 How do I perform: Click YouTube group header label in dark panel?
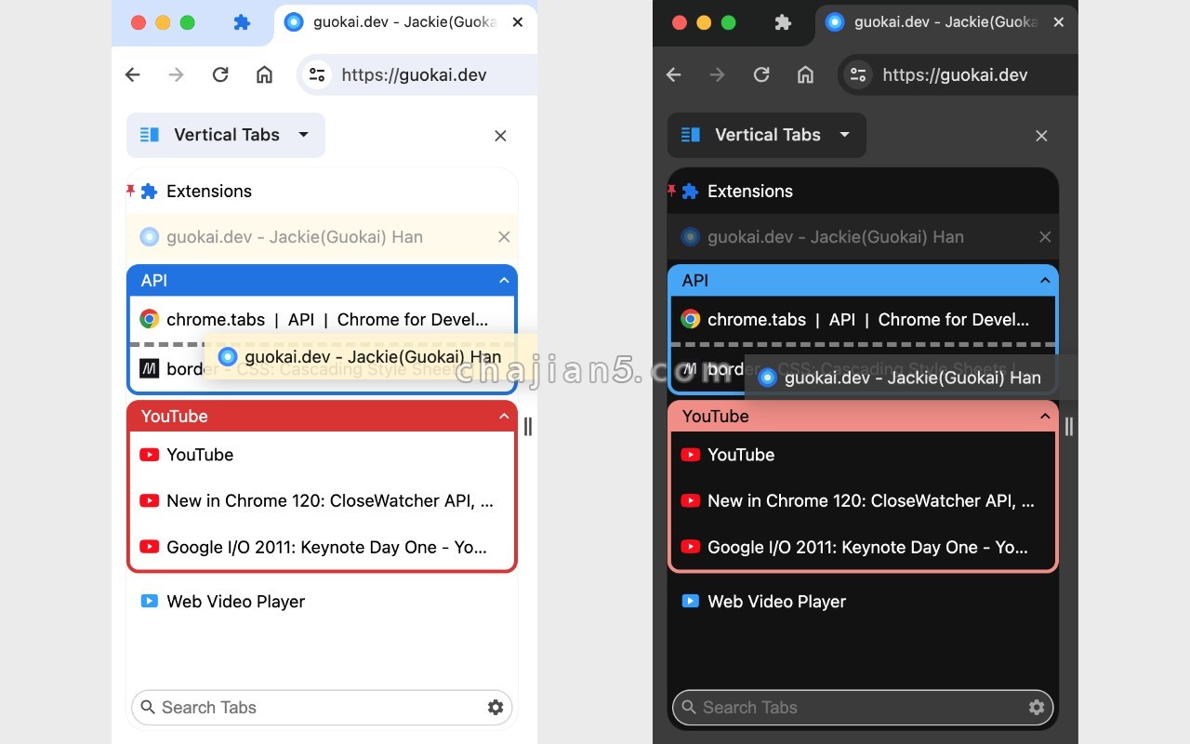pyautogui.click(x=715, y=417)
